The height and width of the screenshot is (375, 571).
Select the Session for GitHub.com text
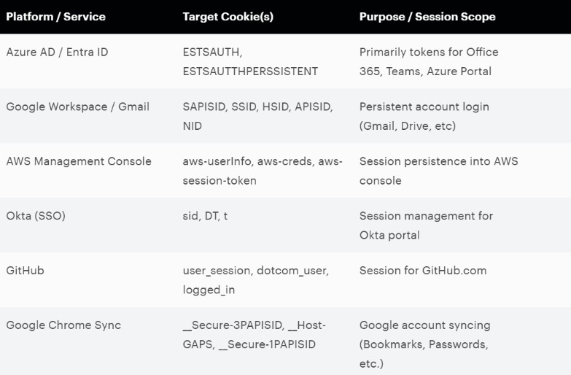(x=422, y=271)
